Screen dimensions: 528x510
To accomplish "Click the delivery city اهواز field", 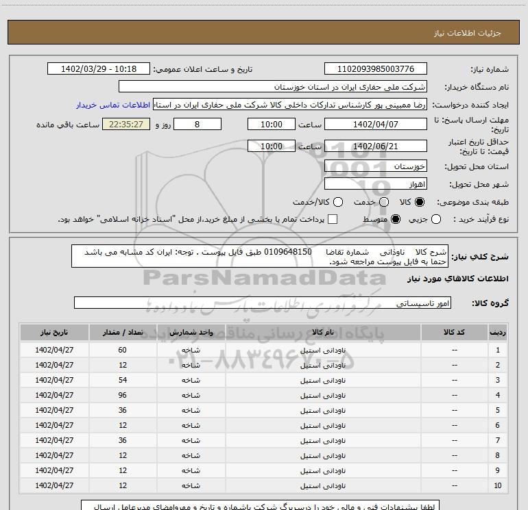I will click(x=375, y=184).
